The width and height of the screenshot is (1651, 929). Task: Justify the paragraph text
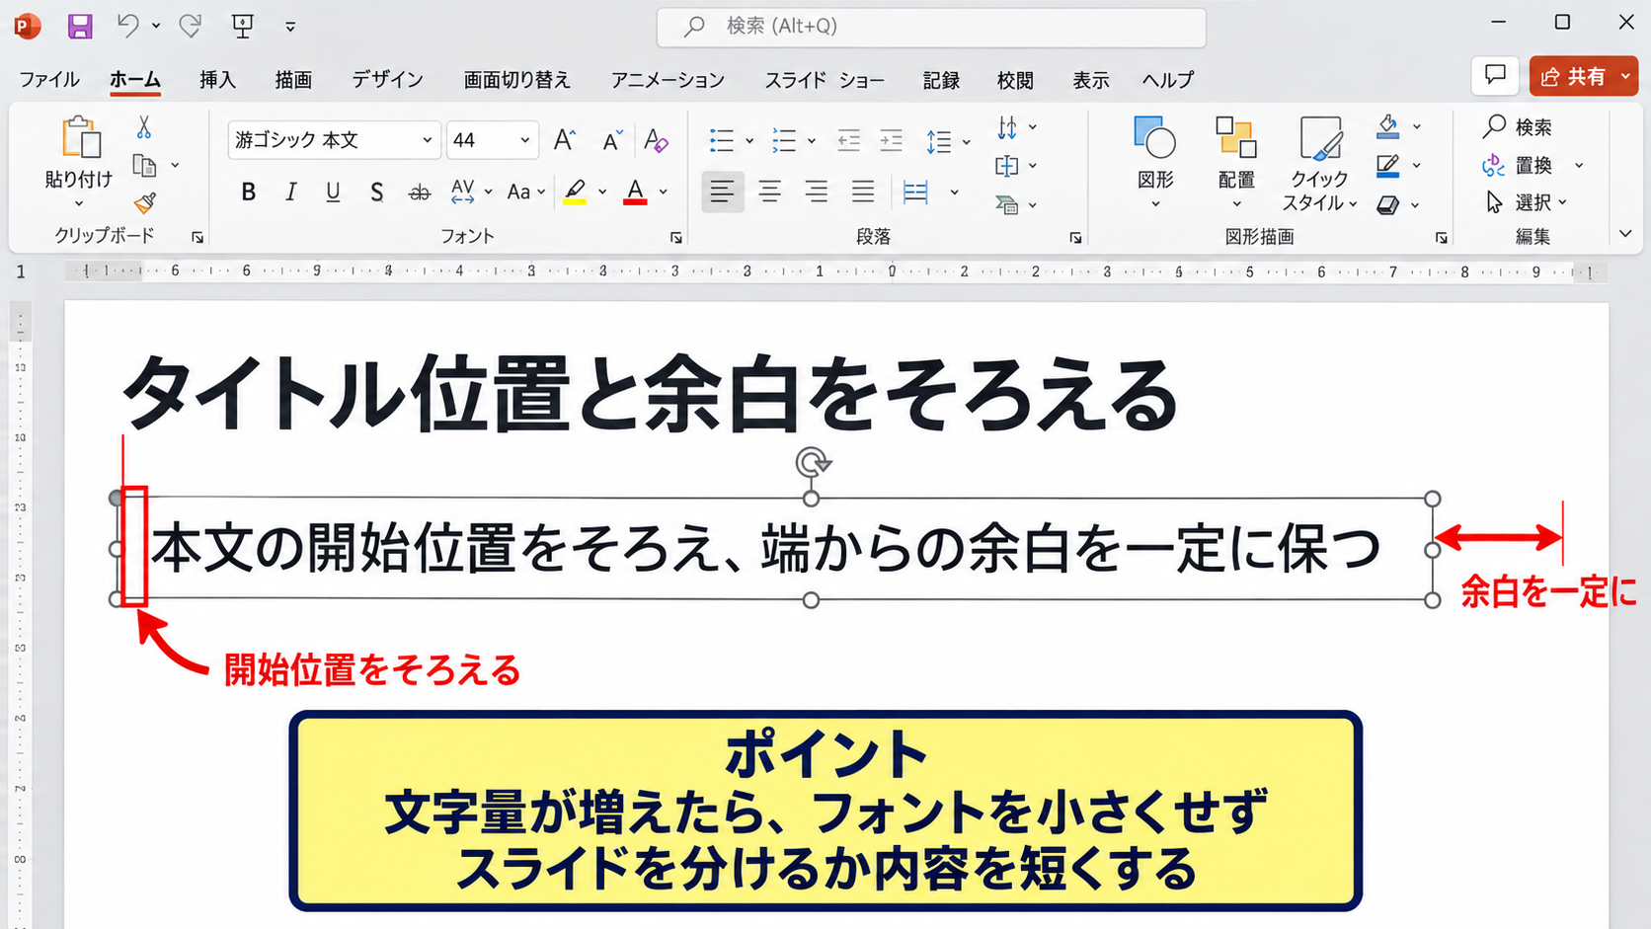[863, 192]
